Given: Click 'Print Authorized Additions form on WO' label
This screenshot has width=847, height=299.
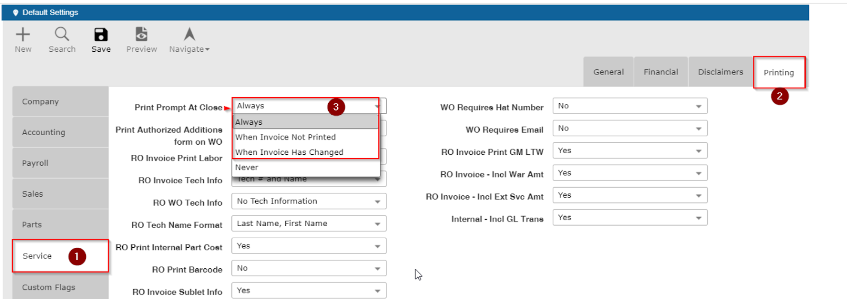Looking at the screenshot, I should tap(169, 135).
